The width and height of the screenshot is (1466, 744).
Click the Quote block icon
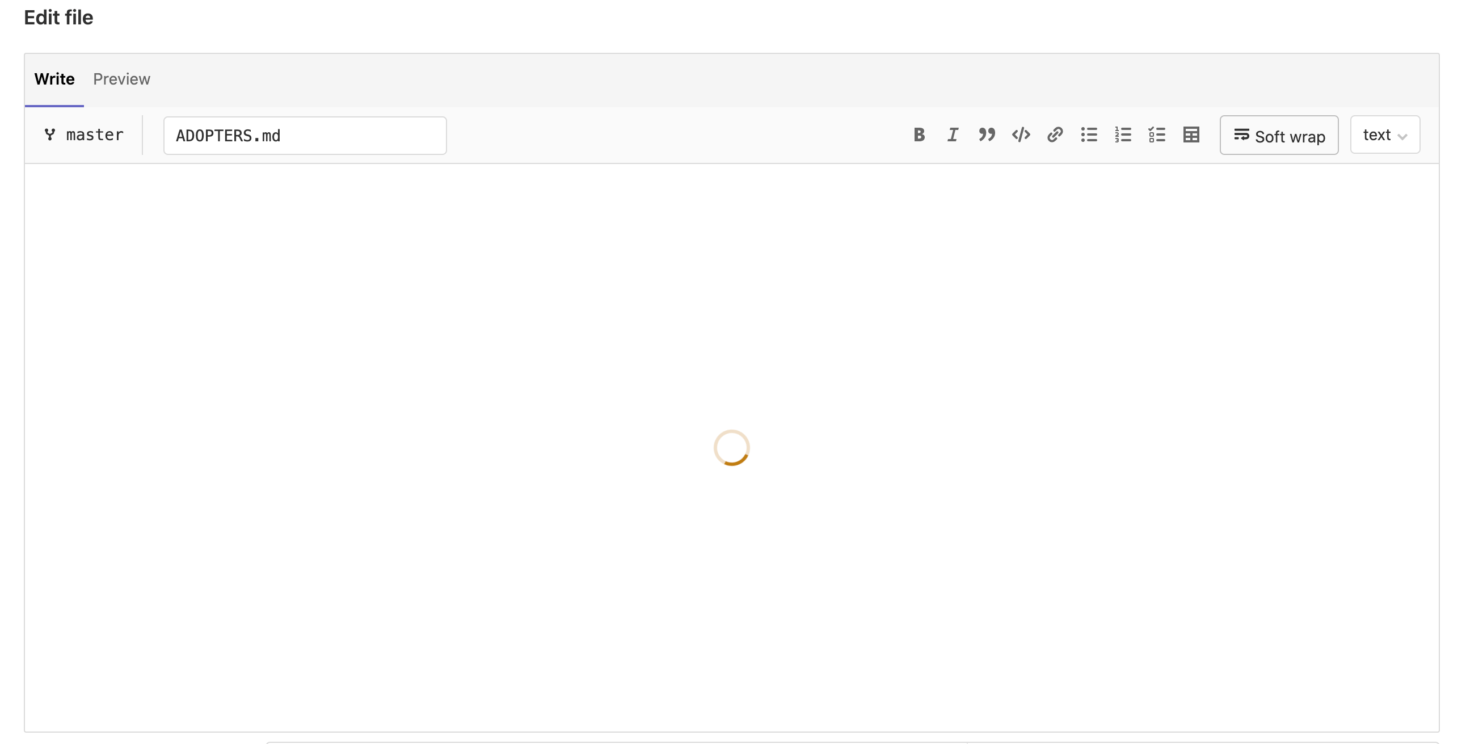(986, 134)
